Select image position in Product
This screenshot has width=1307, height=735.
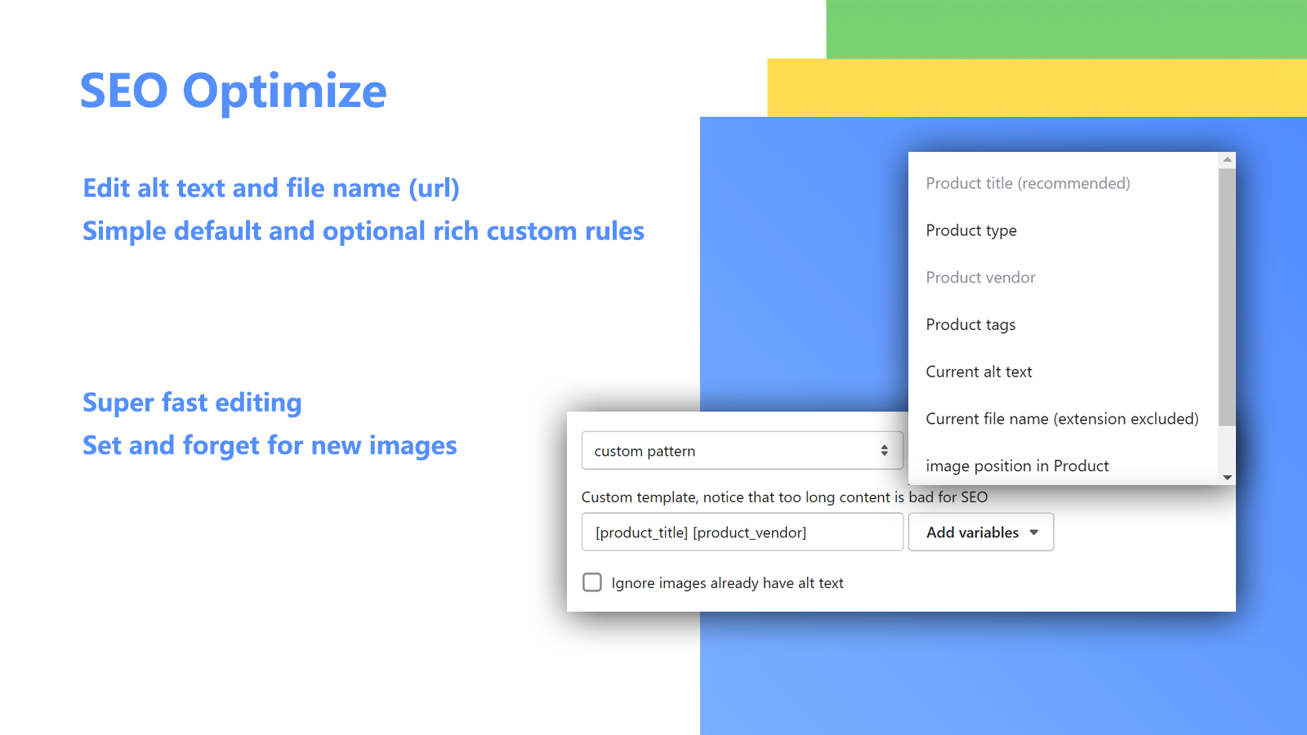(1017, 466)
